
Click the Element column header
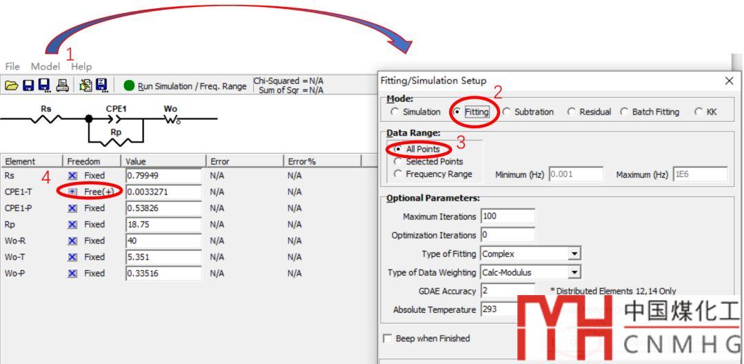click(x=31, y=161)
